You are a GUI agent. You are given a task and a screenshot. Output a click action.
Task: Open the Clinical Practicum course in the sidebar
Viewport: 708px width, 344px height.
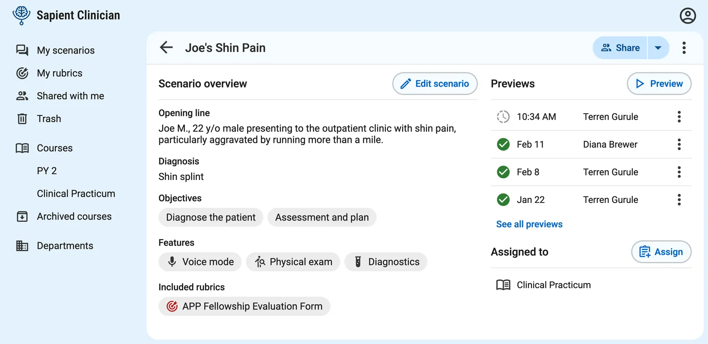point(76,193)
